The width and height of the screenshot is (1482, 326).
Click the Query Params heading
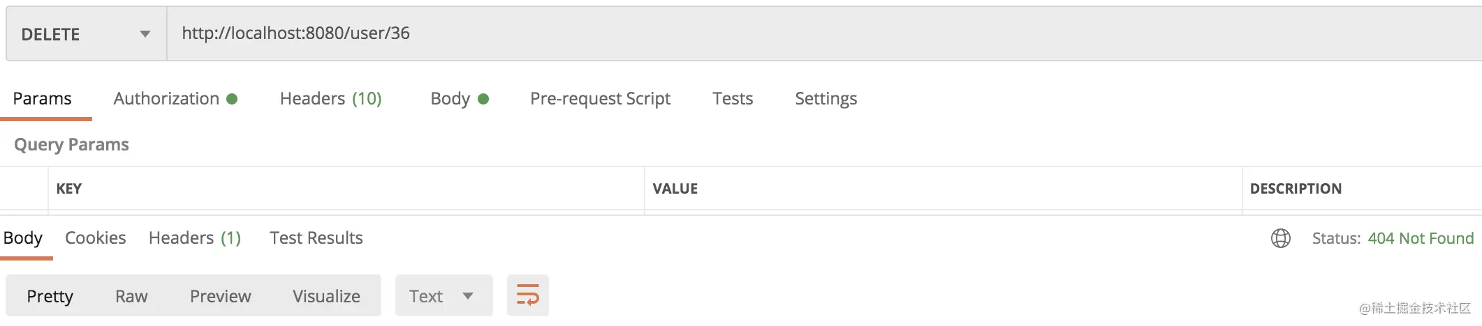pos(71,145)
